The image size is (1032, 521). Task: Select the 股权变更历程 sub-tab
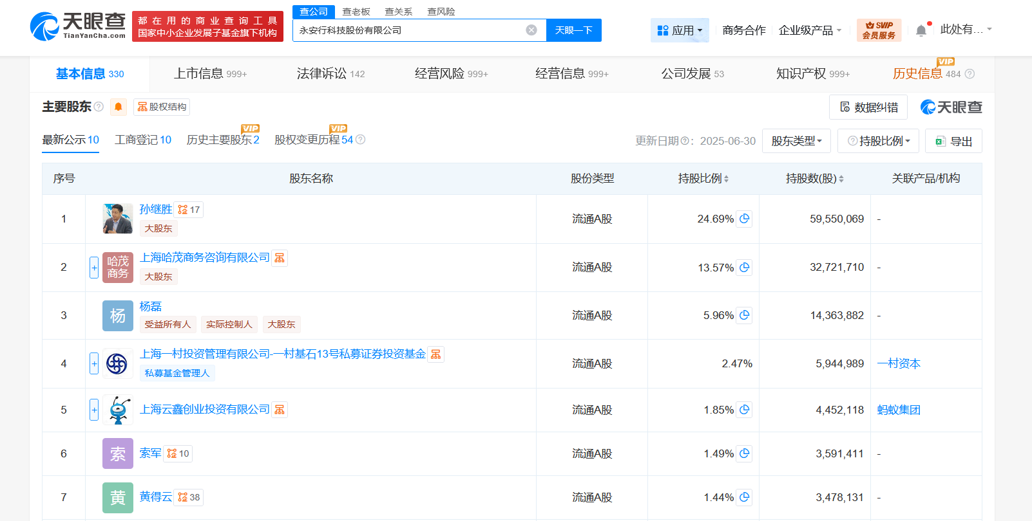tap(314, 140)
